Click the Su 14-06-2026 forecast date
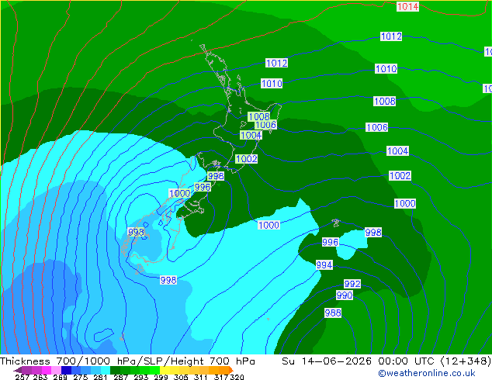492x380 pixels. point(327,361)
